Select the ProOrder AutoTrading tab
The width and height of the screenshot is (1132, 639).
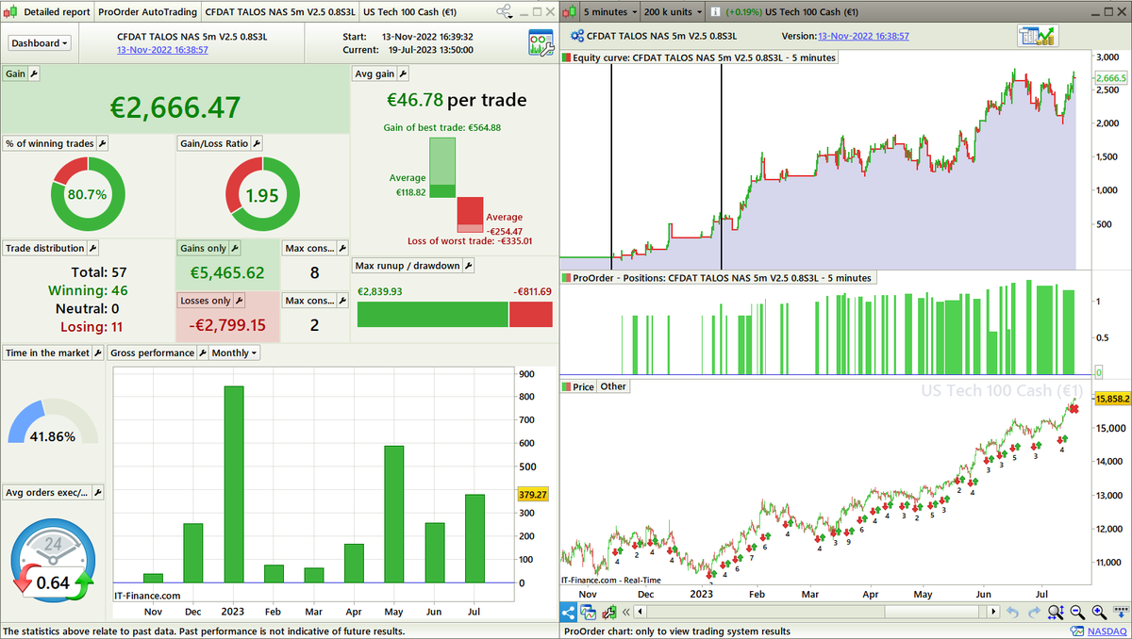(x=147, y=12)
